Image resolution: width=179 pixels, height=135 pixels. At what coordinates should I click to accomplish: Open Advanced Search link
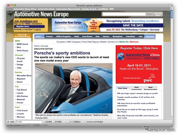[x=158, y=14]
